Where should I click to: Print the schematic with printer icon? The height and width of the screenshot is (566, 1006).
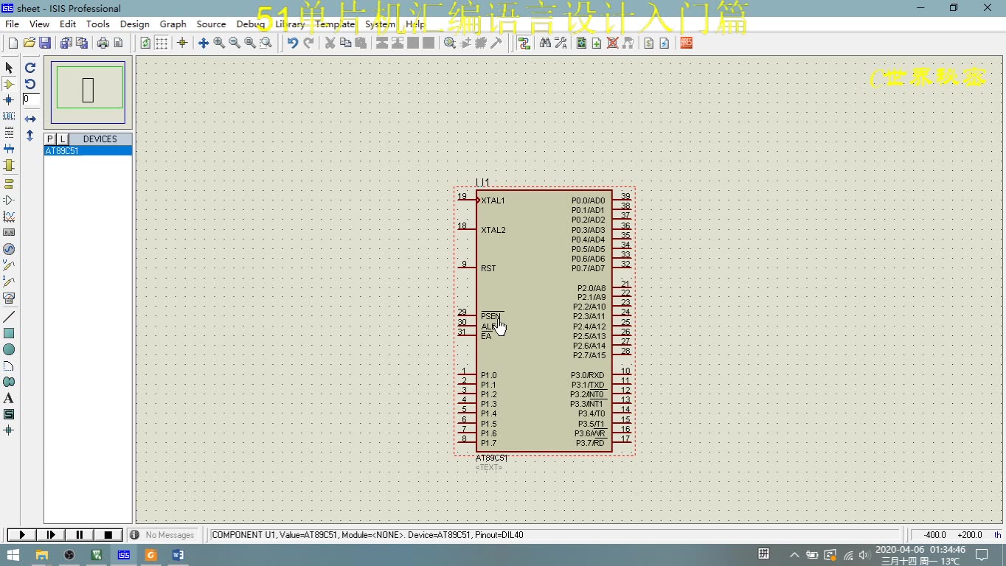[103, 43]
